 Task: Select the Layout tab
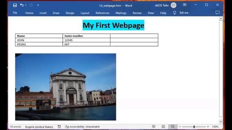tap(85, 13)
